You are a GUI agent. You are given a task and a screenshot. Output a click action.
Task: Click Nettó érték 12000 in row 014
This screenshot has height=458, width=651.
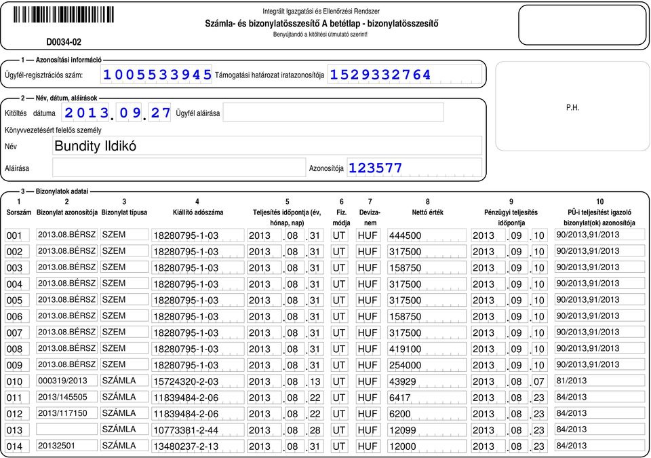[427, 446]
